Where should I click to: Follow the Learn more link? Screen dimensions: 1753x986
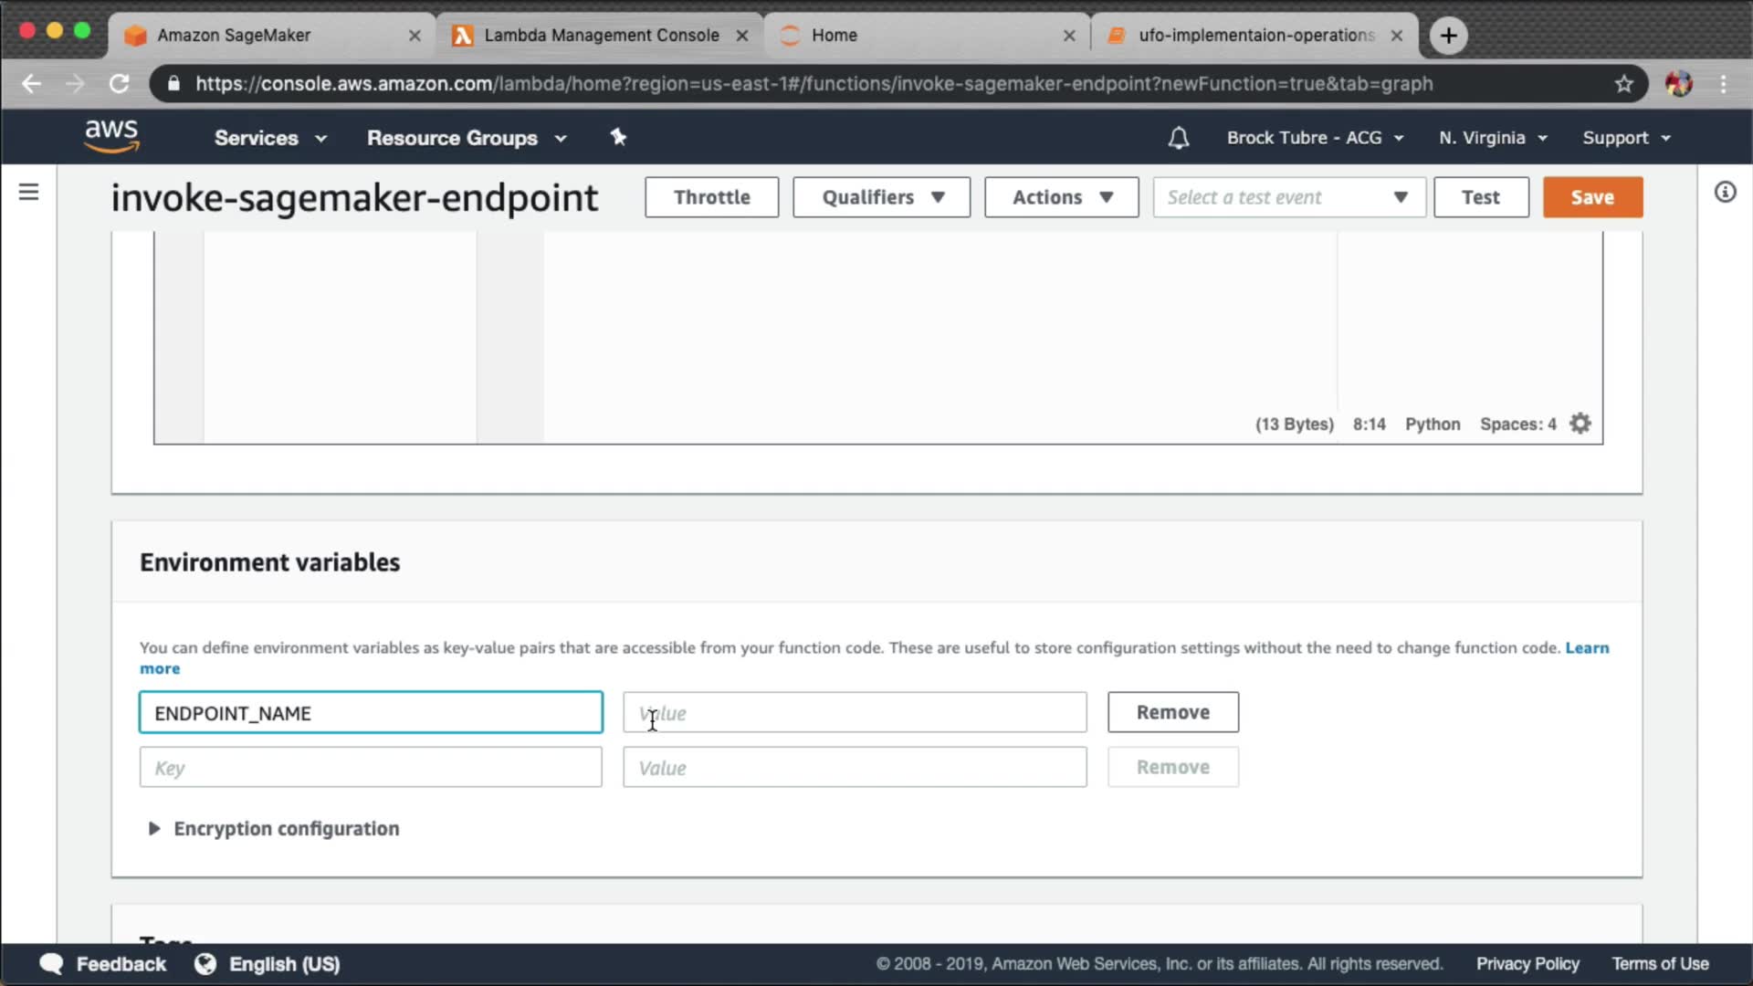click(1587, 647)
